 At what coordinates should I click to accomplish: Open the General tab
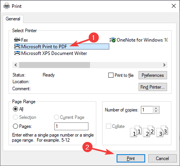[x=13, y=19]
